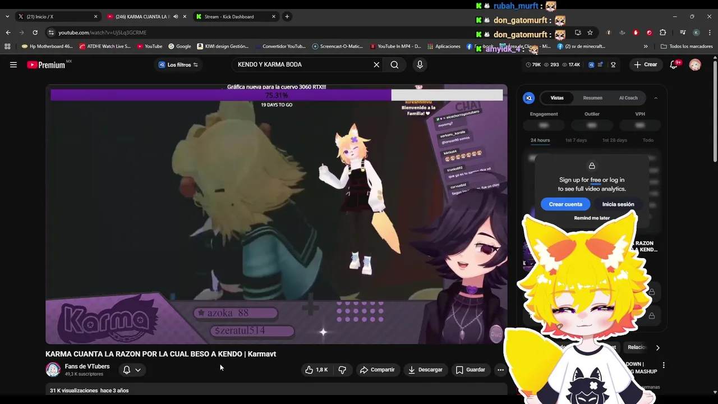Go to the YouTube Premium home logo
The height and width of the screenshot is (404, 718).
pyautogui.click(x=47, y=65)
